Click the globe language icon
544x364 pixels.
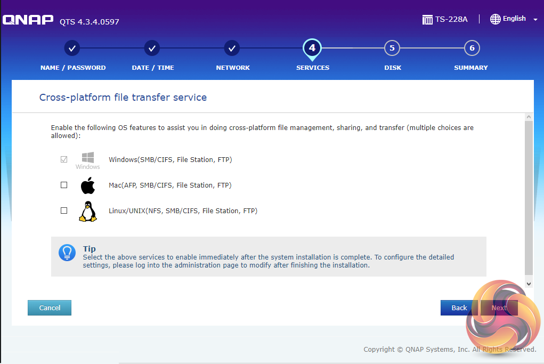click(x=495, y=19)
